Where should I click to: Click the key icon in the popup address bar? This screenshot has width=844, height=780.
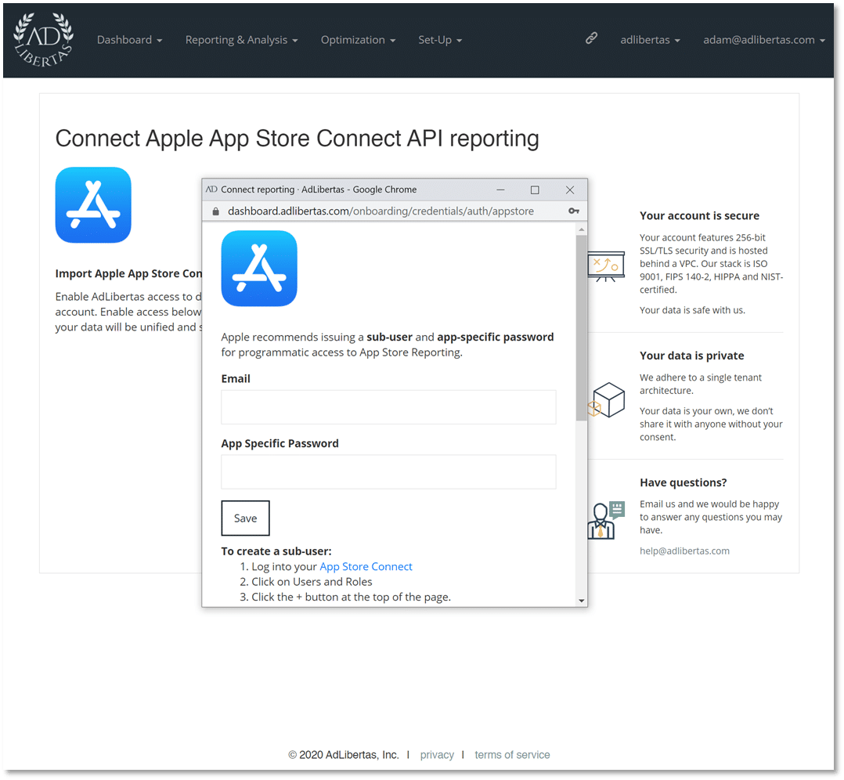point(574,211)
